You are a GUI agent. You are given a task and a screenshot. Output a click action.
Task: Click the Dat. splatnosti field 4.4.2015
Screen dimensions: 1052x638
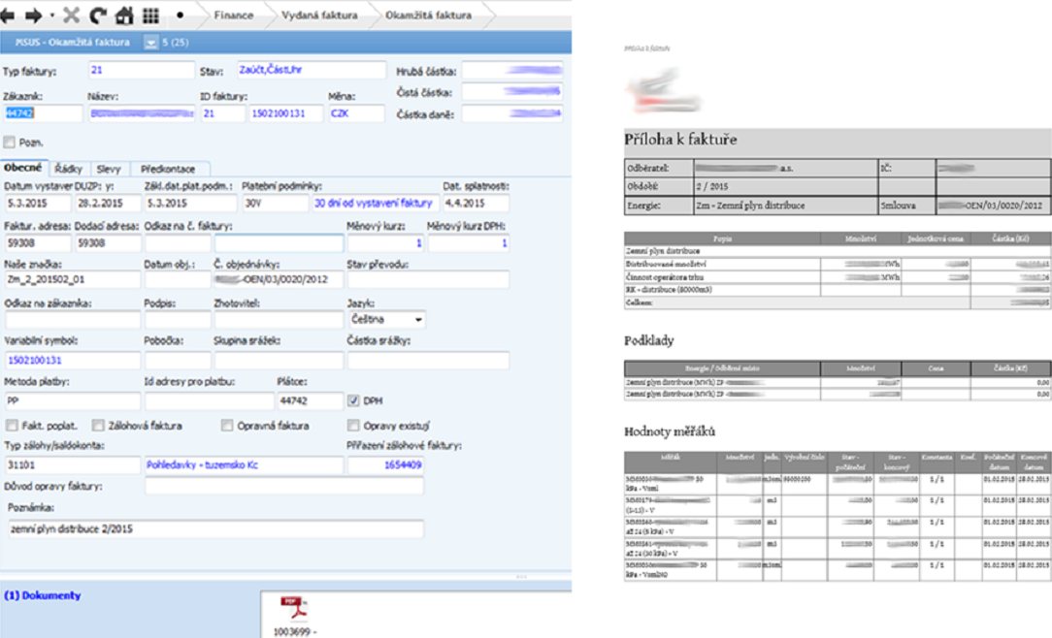pos(476,203)
